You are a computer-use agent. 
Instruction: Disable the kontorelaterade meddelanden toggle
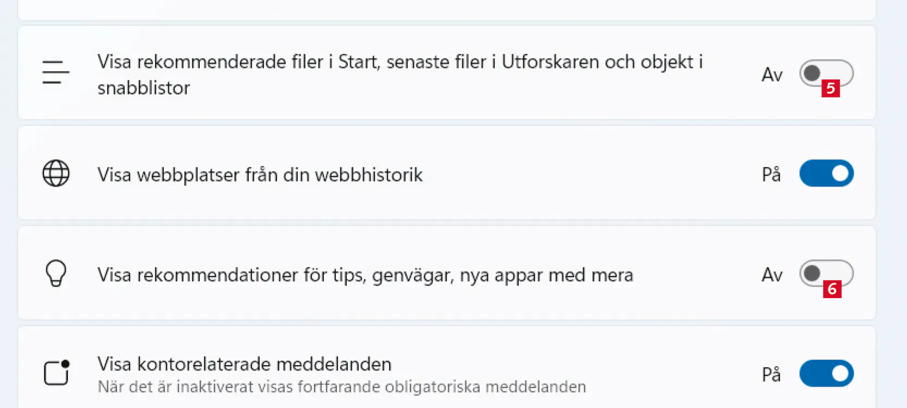826,374
